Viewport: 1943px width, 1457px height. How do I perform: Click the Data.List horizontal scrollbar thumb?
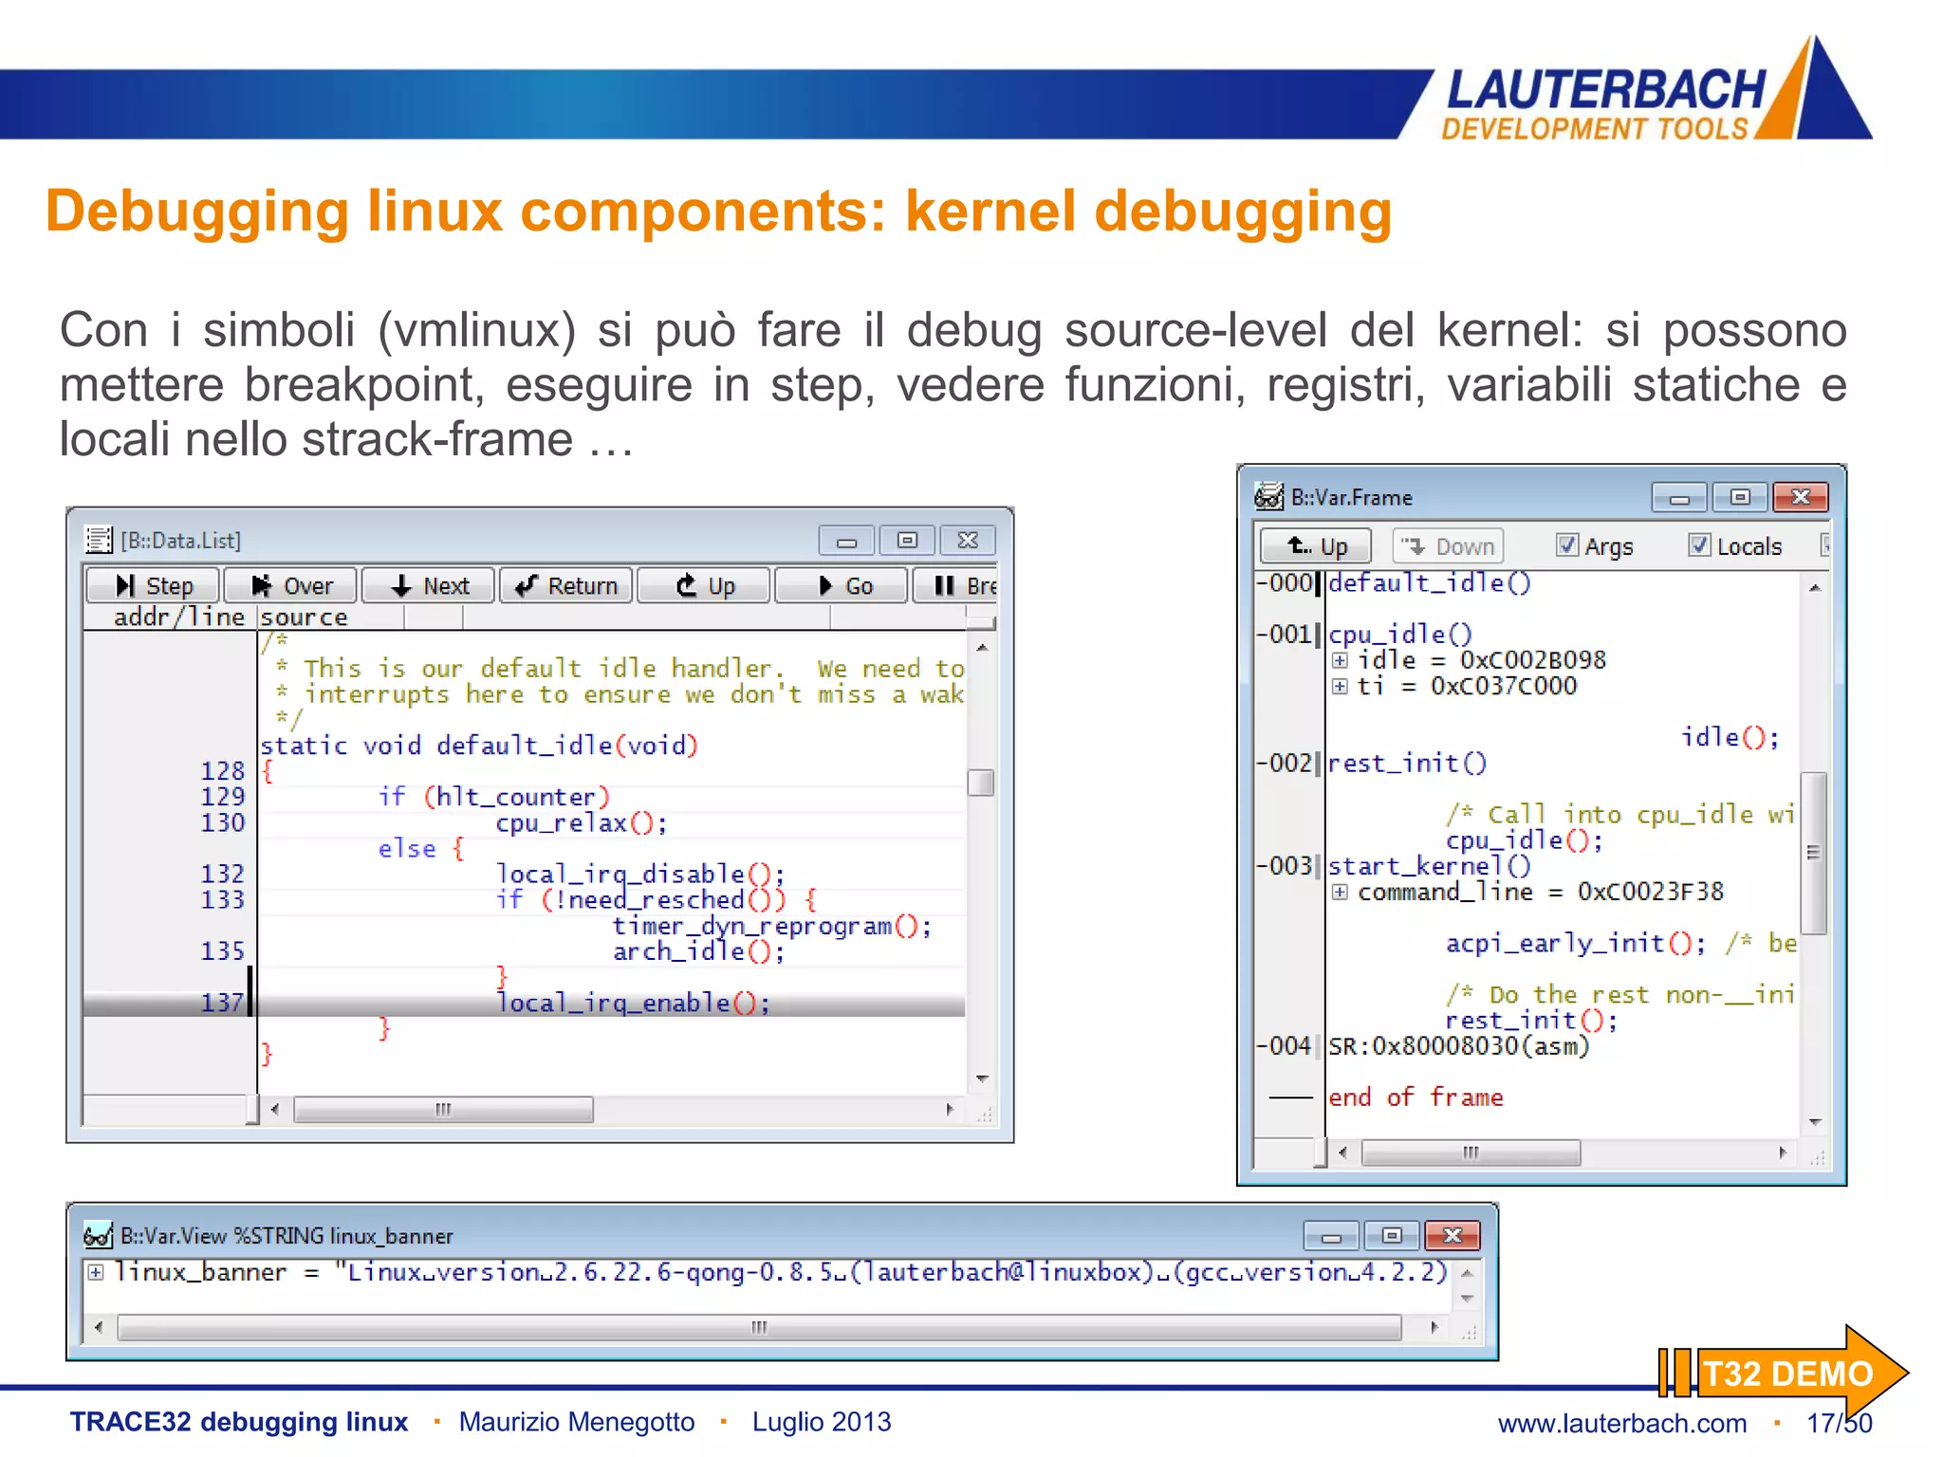tap(443, 1109)
